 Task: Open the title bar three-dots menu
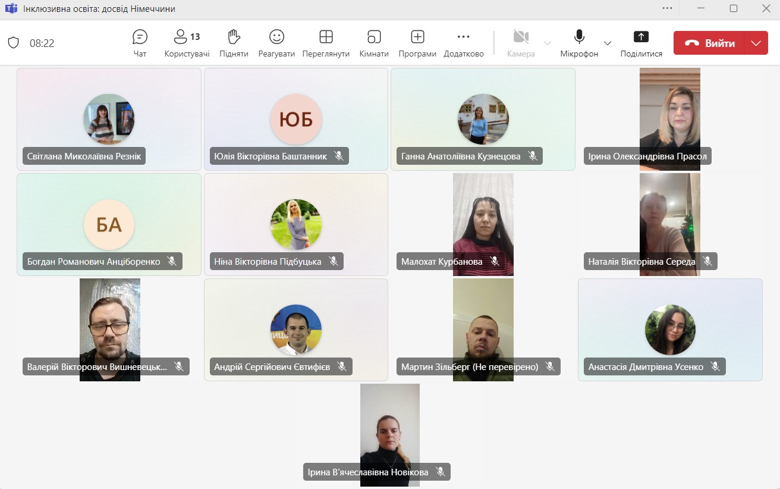[x=667, y=8]
